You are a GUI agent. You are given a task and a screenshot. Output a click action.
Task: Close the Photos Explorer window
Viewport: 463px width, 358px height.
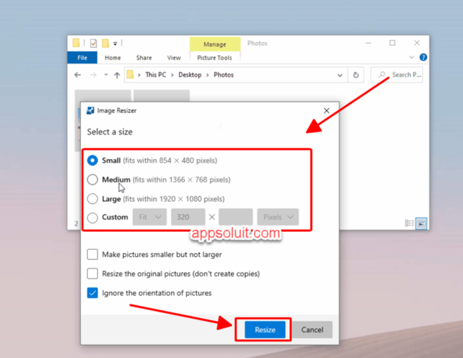tap(416, 43)
